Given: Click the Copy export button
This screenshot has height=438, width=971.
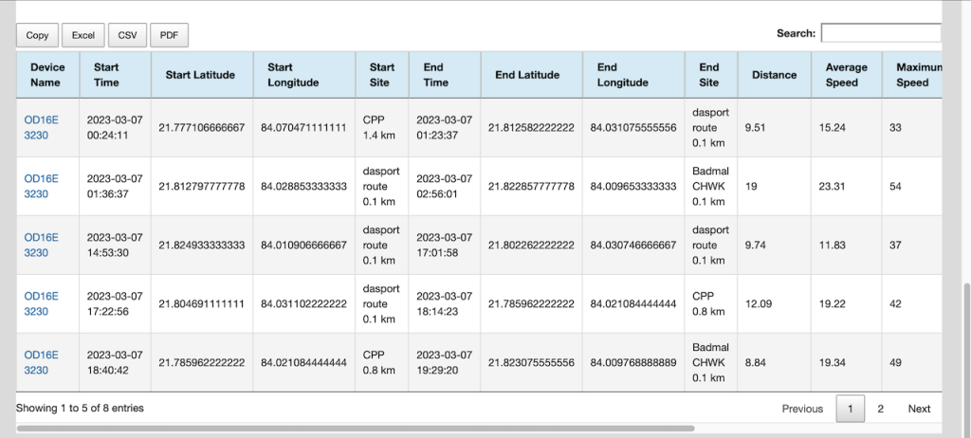Looking at the screenshot, I should pyautogui.click(x=37, y=35).
